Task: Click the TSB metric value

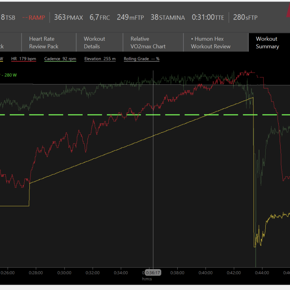Action: coord(8,17)
